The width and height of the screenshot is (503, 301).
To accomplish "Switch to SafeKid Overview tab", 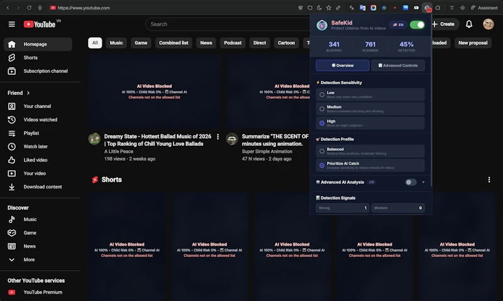I will pyautogui.click(x=343, y=65).
